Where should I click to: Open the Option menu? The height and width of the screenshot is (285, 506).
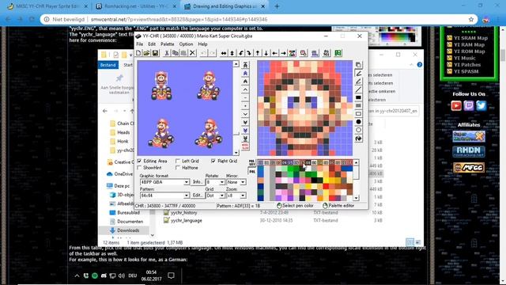coord(186,44)
